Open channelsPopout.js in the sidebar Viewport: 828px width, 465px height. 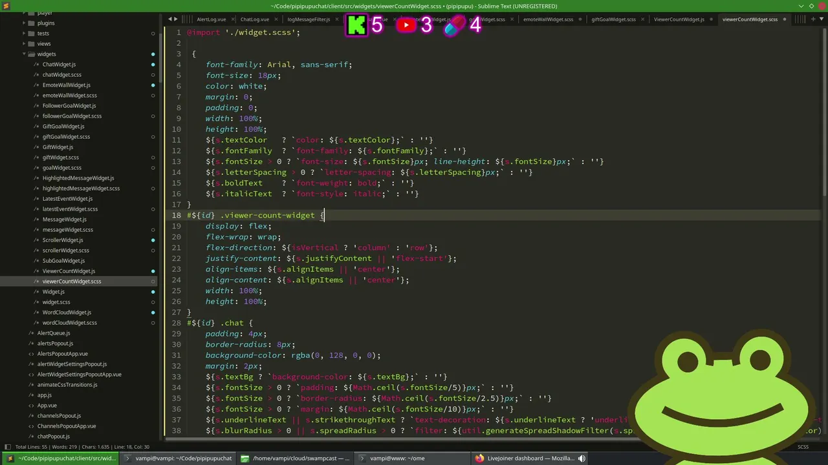(60, 416)
